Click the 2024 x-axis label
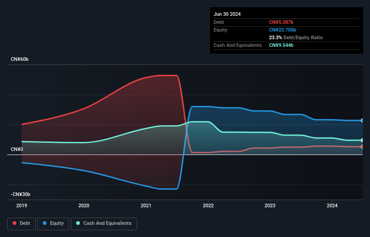370x237 pixels. pyautogui.click(x=332, y=205)
